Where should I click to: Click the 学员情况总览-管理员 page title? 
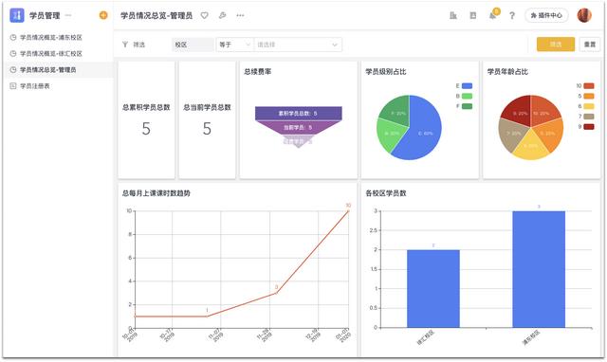tap(156, 15)
